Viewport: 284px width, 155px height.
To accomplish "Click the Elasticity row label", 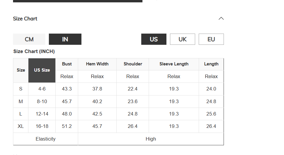I will pos(46,139).
